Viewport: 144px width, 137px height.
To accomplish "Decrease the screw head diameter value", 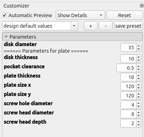I will pyautogui.click(x=139, y=115).
